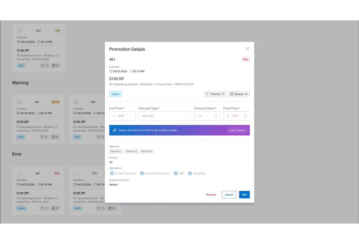Click the Bucket: 00 chip
The image size is (359, 244).
coord(239,94)
